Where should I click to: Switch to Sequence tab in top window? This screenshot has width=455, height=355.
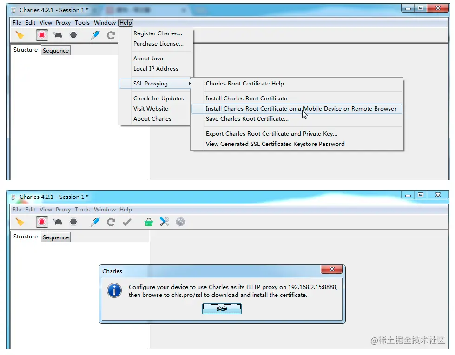[x=56, y=51]
